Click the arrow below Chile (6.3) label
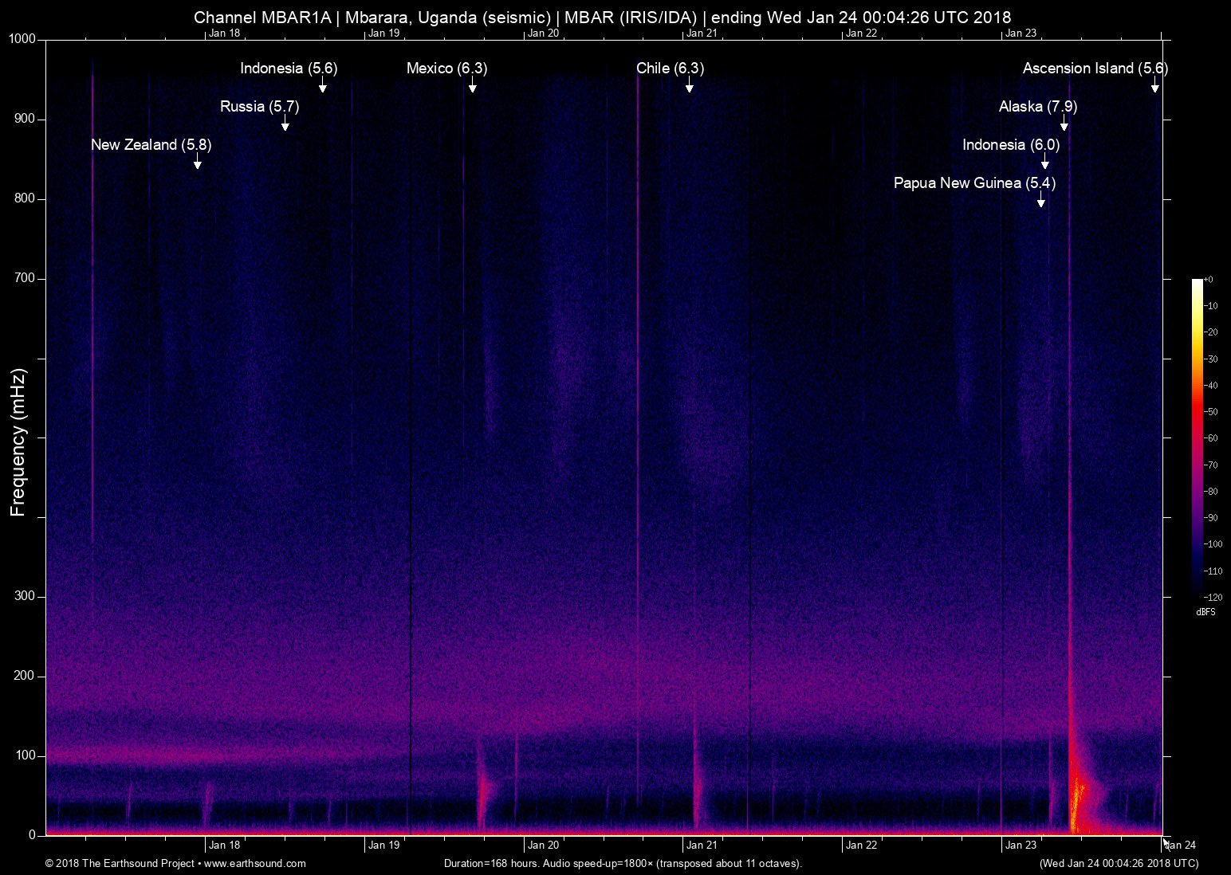Image resolution: width=1231 pixels, height=875 pixels. 689,86
